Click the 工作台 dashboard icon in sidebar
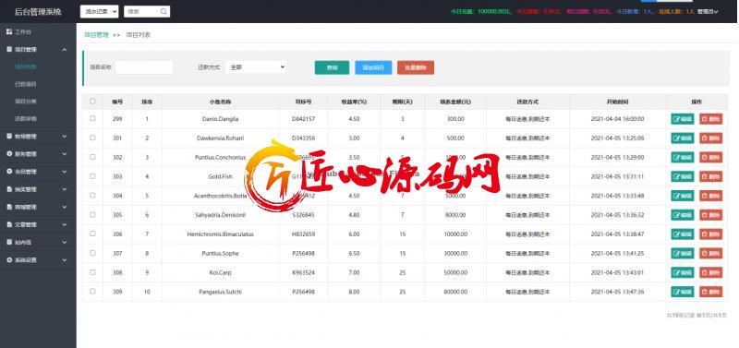 click(9, 32)
